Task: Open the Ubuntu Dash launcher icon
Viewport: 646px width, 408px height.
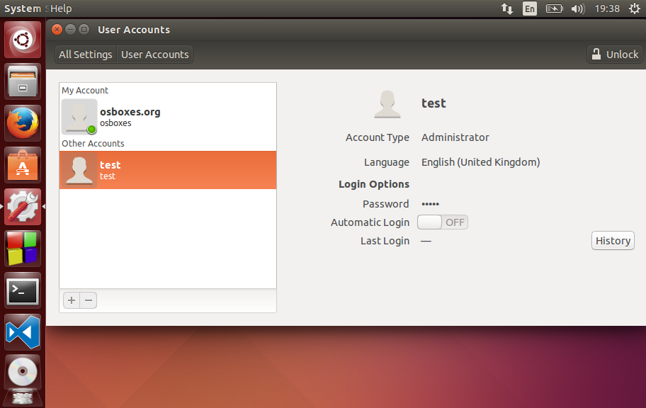Action: [23, 40]
